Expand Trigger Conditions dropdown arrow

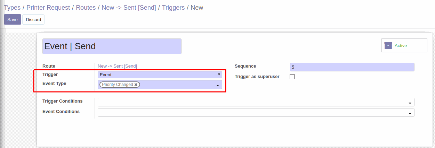point(410,103)
